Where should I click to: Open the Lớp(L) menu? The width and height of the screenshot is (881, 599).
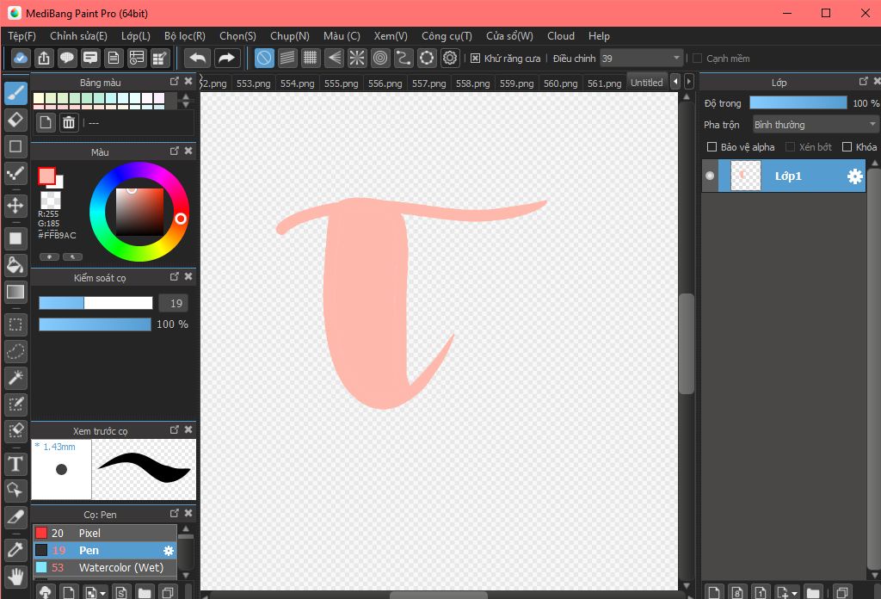pos(136,36)
